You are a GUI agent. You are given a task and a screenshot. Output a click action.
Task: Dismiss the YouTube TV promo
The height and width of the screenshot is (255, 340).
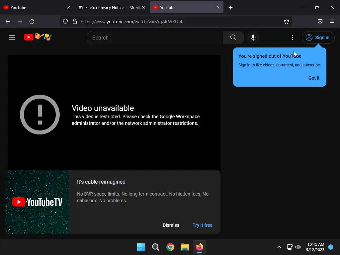pos(171,225)
